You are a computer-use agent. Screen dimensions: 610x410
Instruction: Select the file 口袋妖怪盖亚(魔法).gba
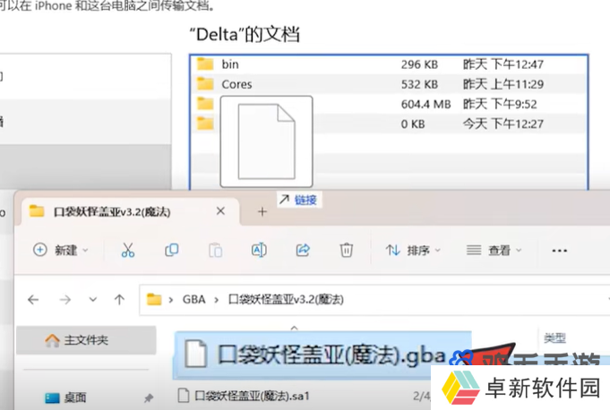pos(322,354)
